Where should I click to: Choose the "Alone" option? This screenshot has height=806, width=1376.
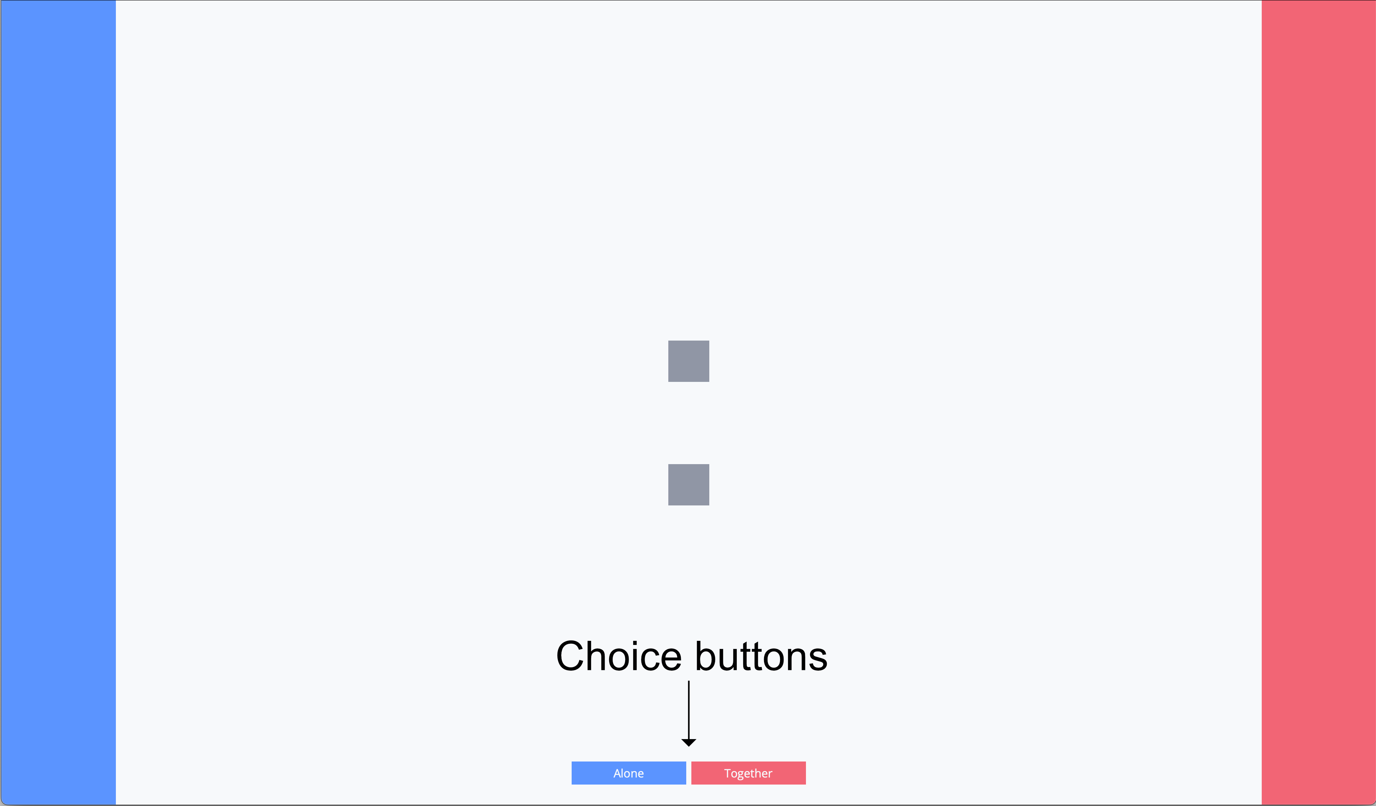click(629, 773)
